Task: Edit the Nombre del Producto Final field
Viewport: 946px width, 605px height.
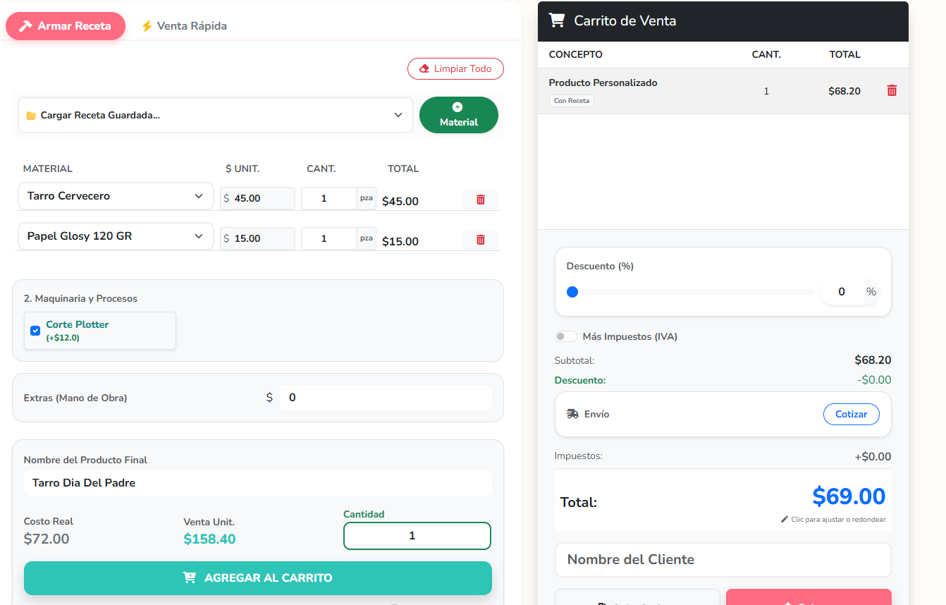Action: point(258,483)
